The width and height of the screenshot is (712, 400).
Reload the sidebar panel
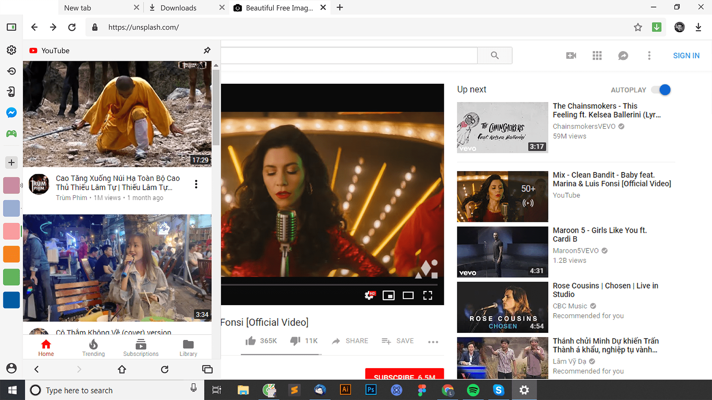pos(165,369)
